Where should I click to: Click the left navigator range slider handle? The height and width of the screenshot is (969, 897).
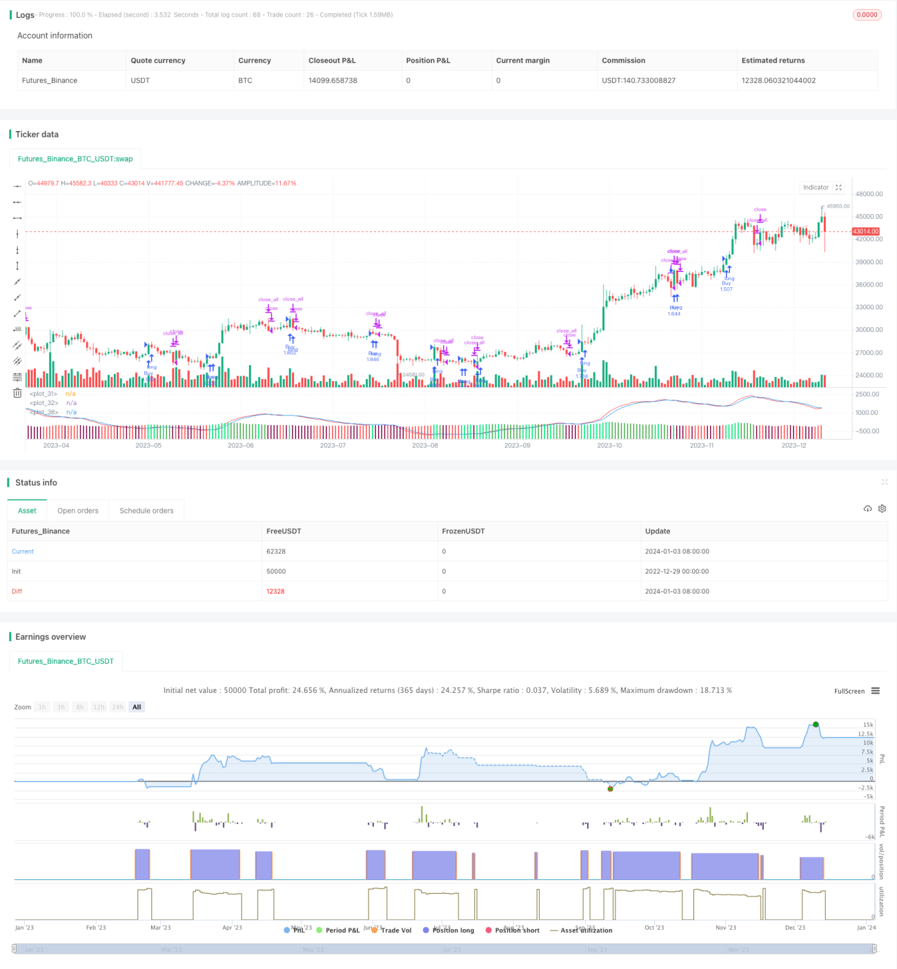[x=15, y=949]
